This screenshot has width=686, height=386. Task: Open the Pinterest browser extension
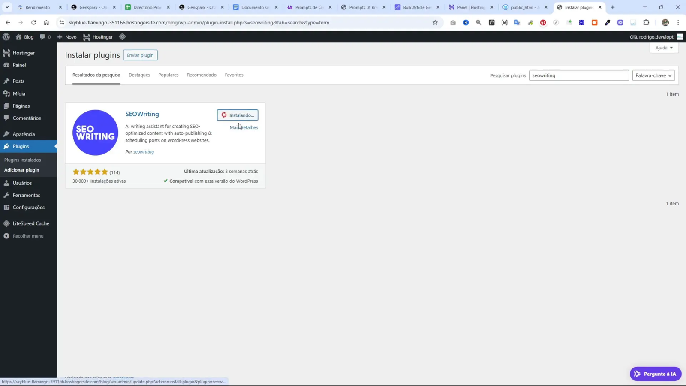(543, 22)
